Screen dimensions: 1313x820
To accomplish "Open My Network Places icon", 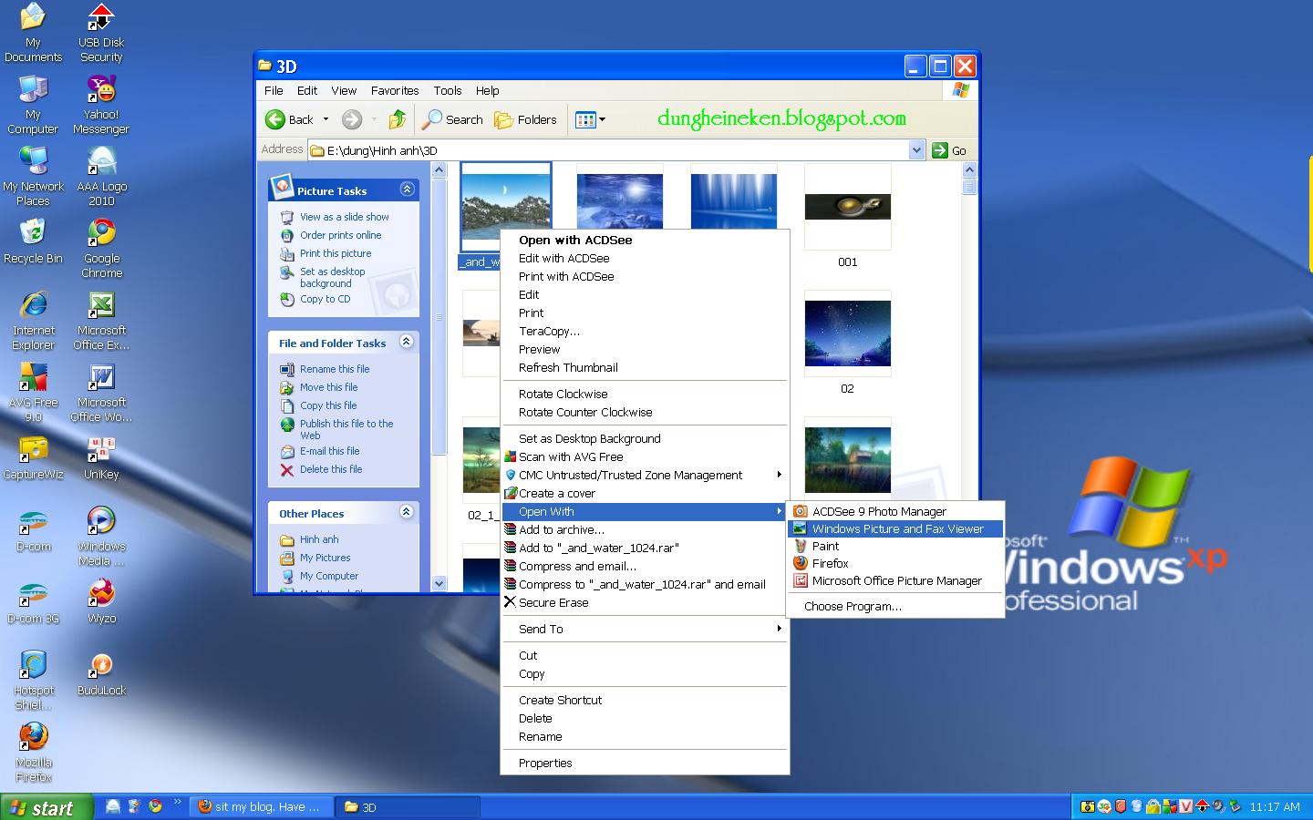I will (x=33, y=177).
